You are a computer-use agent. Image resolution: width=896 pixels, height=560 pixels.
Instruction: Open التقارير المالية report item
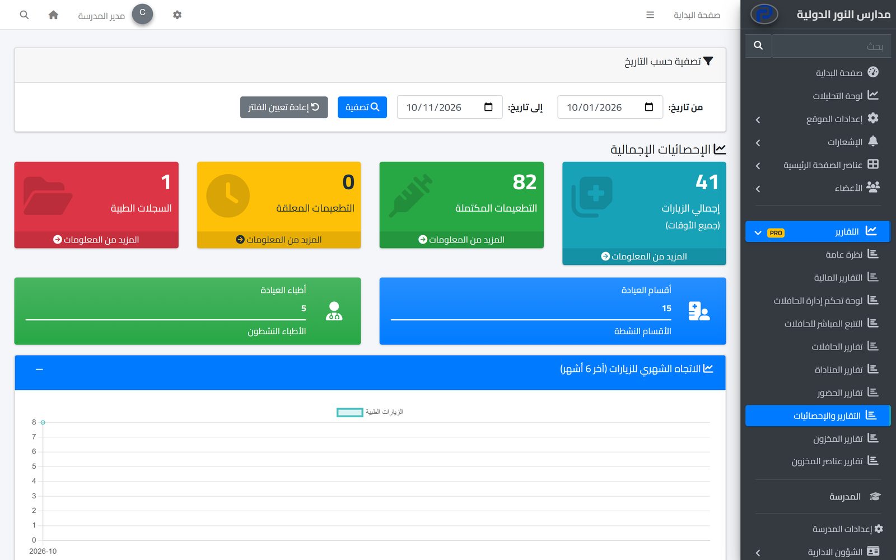818,278
